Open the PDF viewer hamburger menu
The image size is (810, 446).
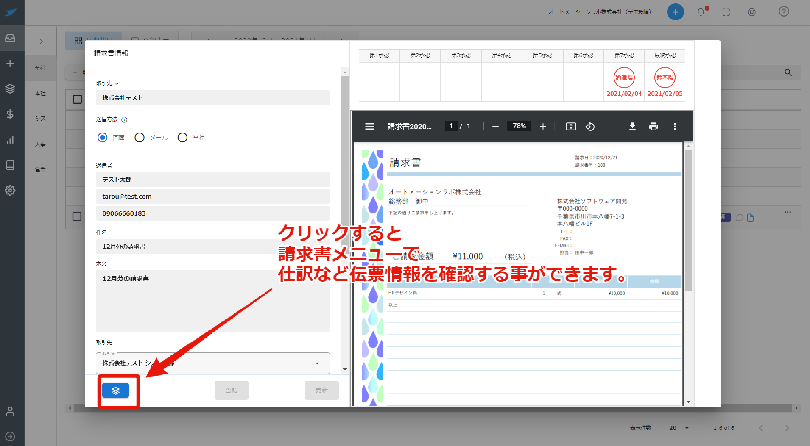tap(369, 126)
